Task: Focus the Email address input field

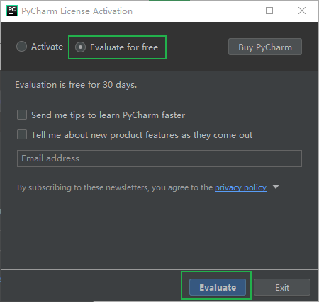Action: [159, 158]
